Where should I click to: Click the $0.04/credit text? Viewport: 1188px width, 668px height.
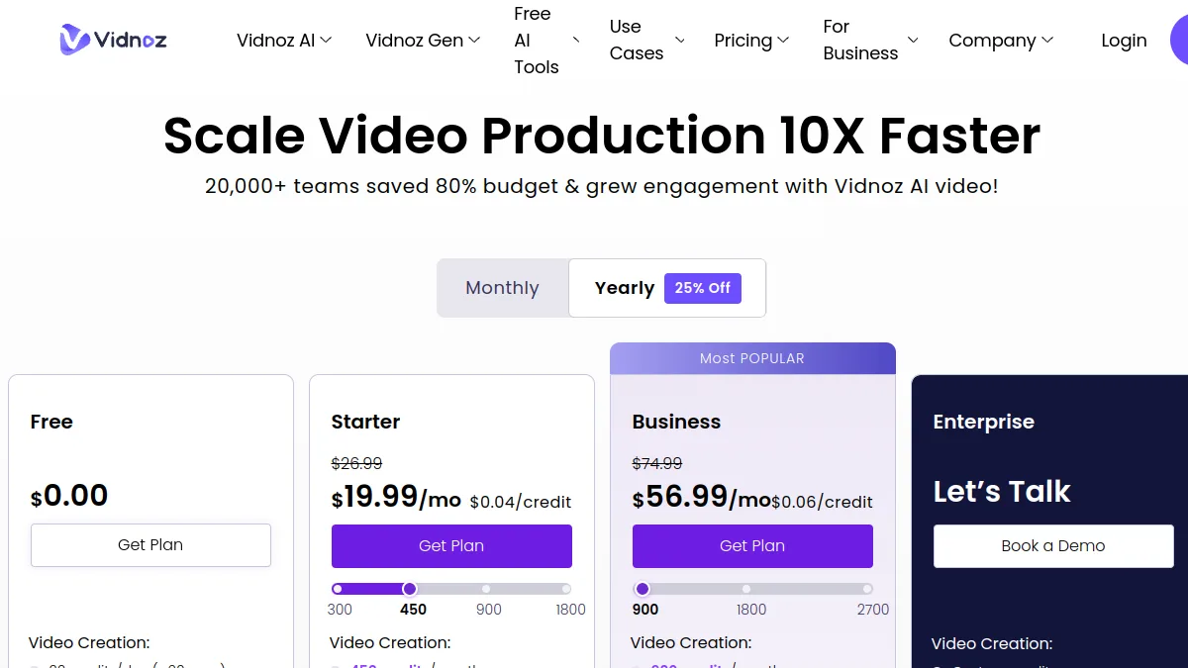(521, 502)
